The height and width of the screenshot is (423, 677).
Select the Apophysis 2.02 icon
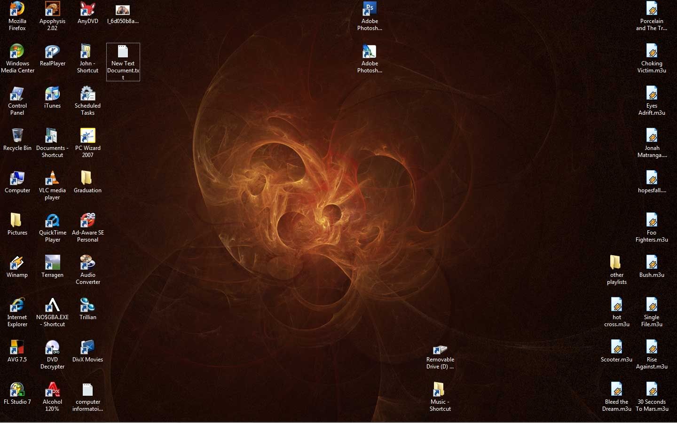click(x=52, y=9)
